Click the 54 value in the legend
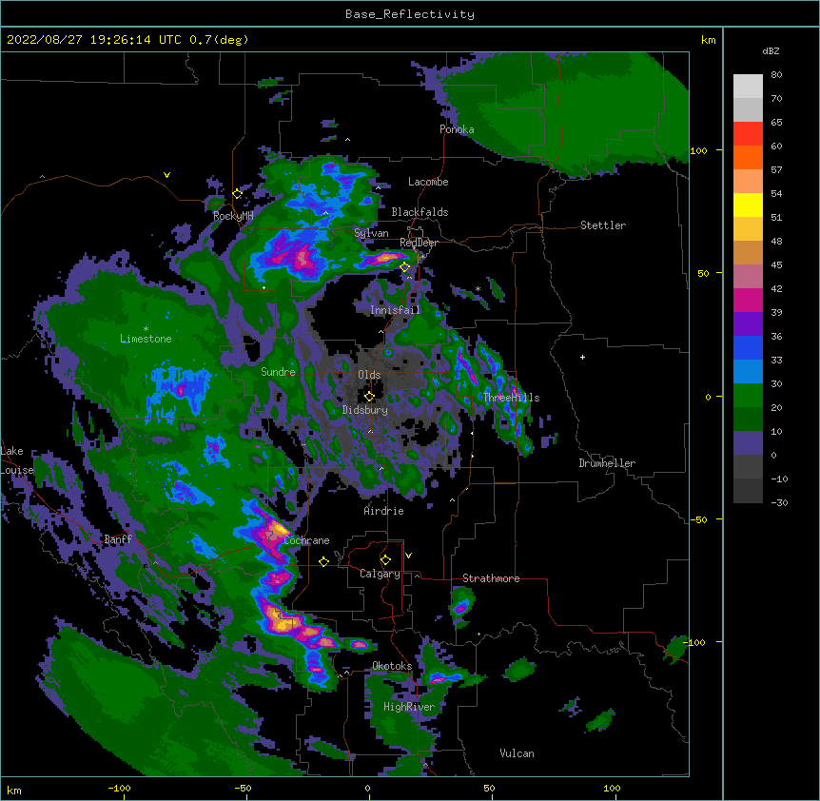This screenshot has height=801, width=820. [776, 194]
